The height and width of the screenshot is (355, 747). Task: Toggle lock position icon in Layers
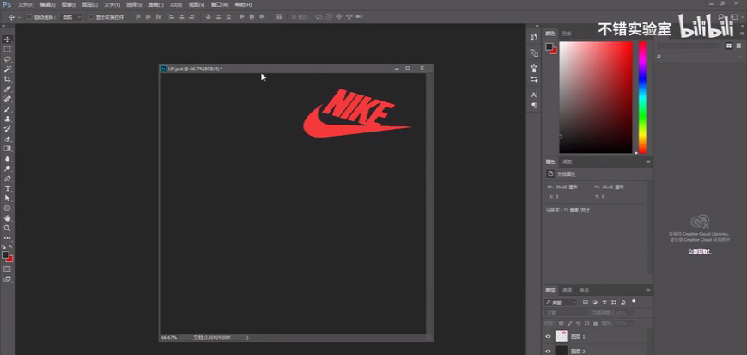pos(579,323)
